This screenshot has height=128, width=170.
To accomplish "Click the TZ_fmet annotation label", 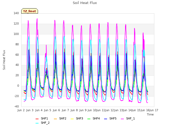I will pyautogui.click(x=29, y=11).
